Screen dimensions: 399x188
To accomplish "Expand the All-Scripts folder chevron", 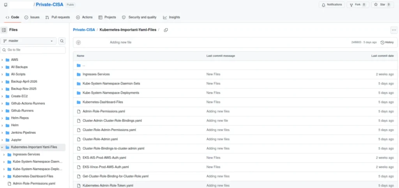I will 2,74.
